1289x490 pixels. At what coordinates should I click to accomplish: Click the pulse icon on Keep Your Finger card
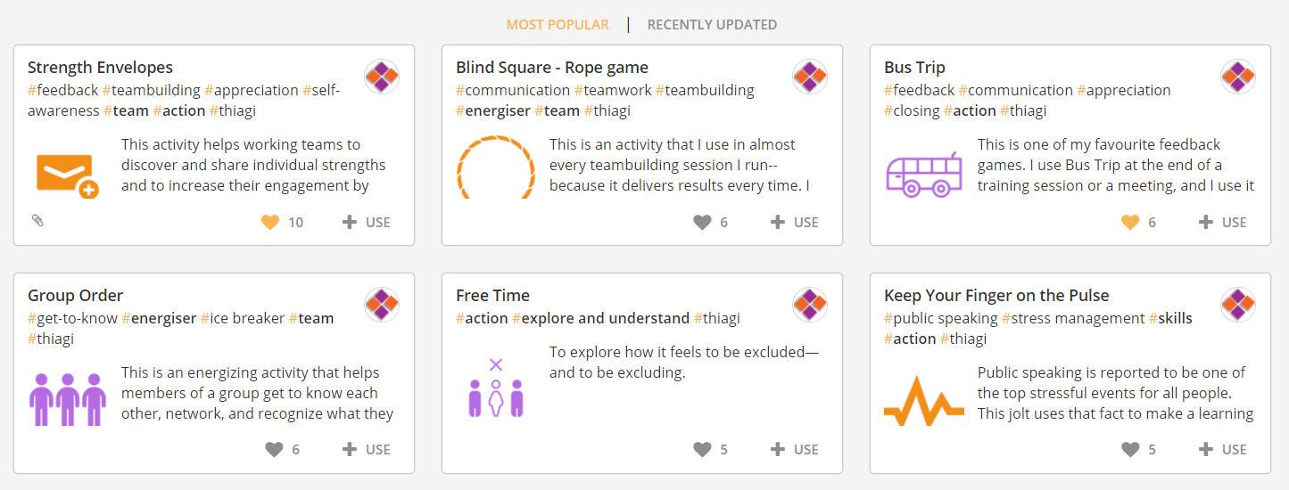(924, 403)
